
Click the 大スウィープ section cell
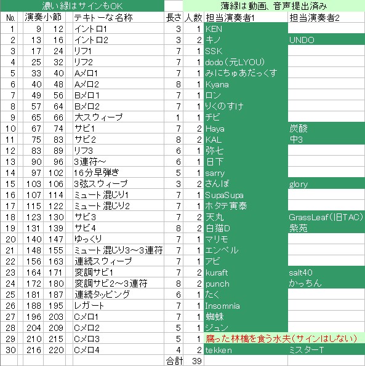pyautogui.click(x=118, y=117)
